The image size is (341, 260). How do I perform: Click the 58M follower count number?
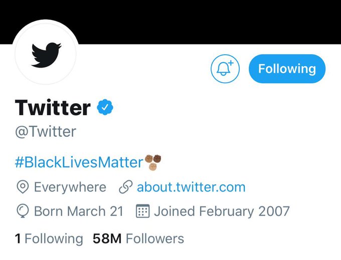[107, 238]
